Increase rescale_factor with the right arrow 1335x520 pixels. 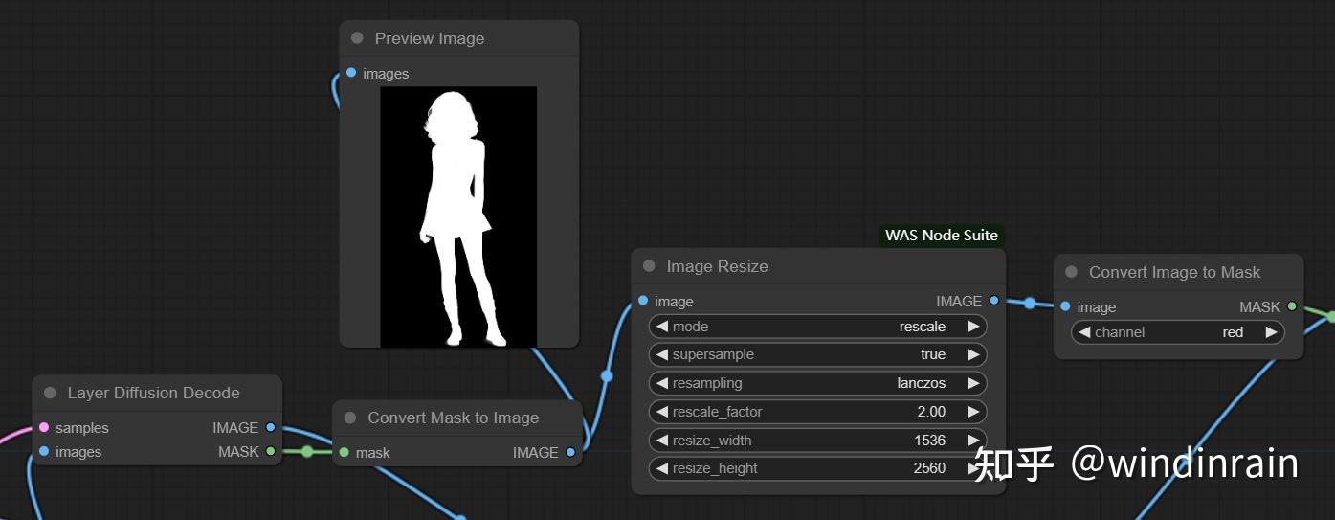(x=973, y=412)
